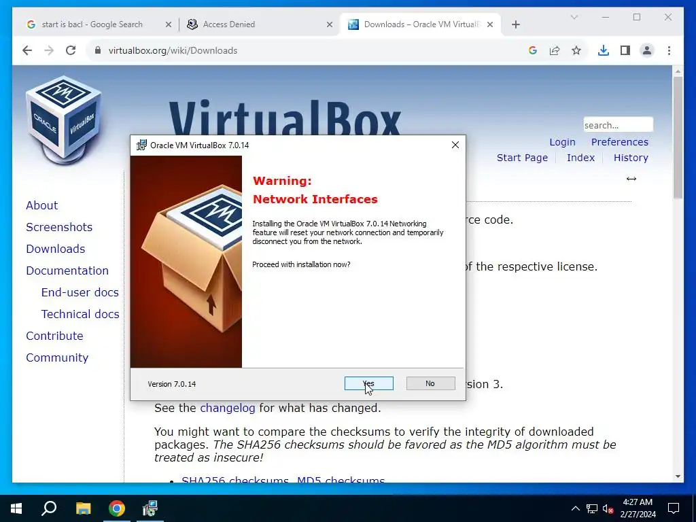Open Downloads in the sidebar

[x=56, y=249]
